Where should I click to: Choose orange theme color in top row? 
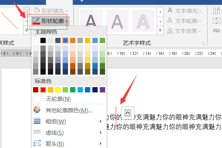[x=73, y=40]
